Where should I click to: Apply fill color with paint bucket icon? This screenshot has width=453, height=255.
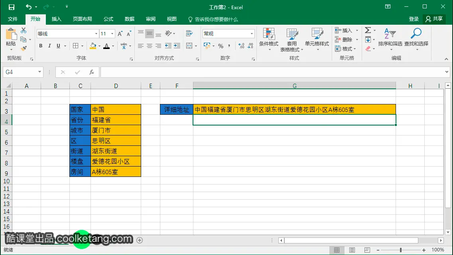[x=93, y=46]
